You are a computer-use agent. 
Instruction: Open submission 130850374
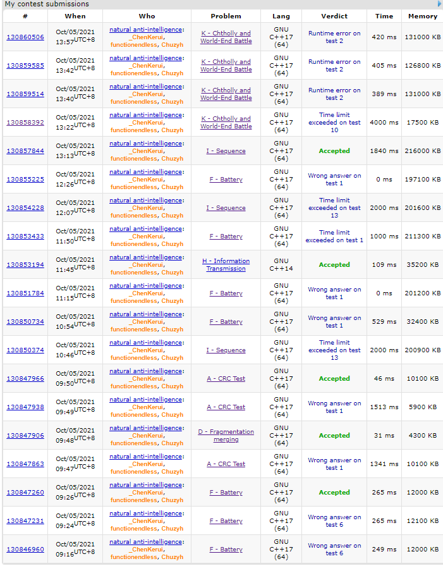pos(25,350)
